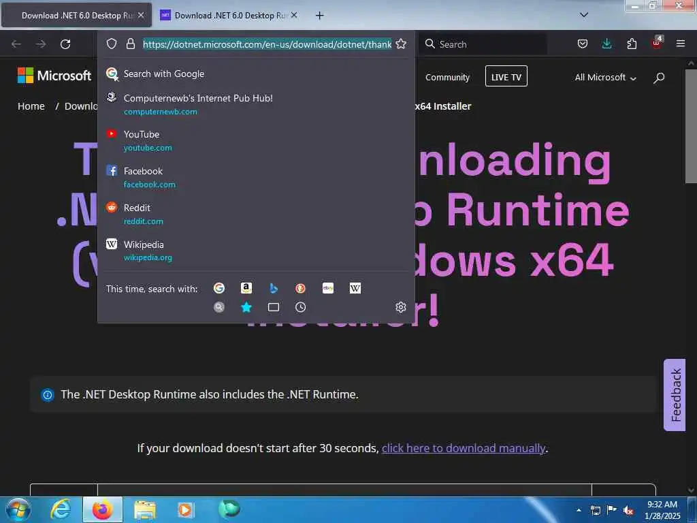Click the LIVE TV button

click(x=506, y=76)
